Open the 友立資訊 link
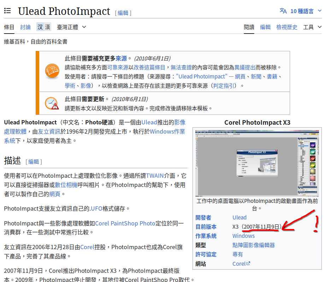The width and height of the screenshot is (325, 282). [49, 131]
